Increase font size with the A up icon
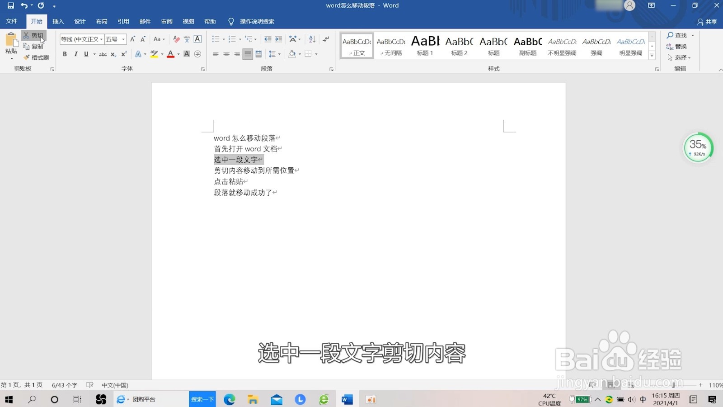723x407 pixels. (x=133, y=39)
